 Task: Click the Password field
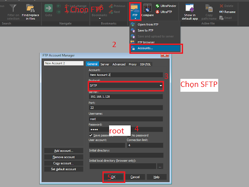[126, 130]
